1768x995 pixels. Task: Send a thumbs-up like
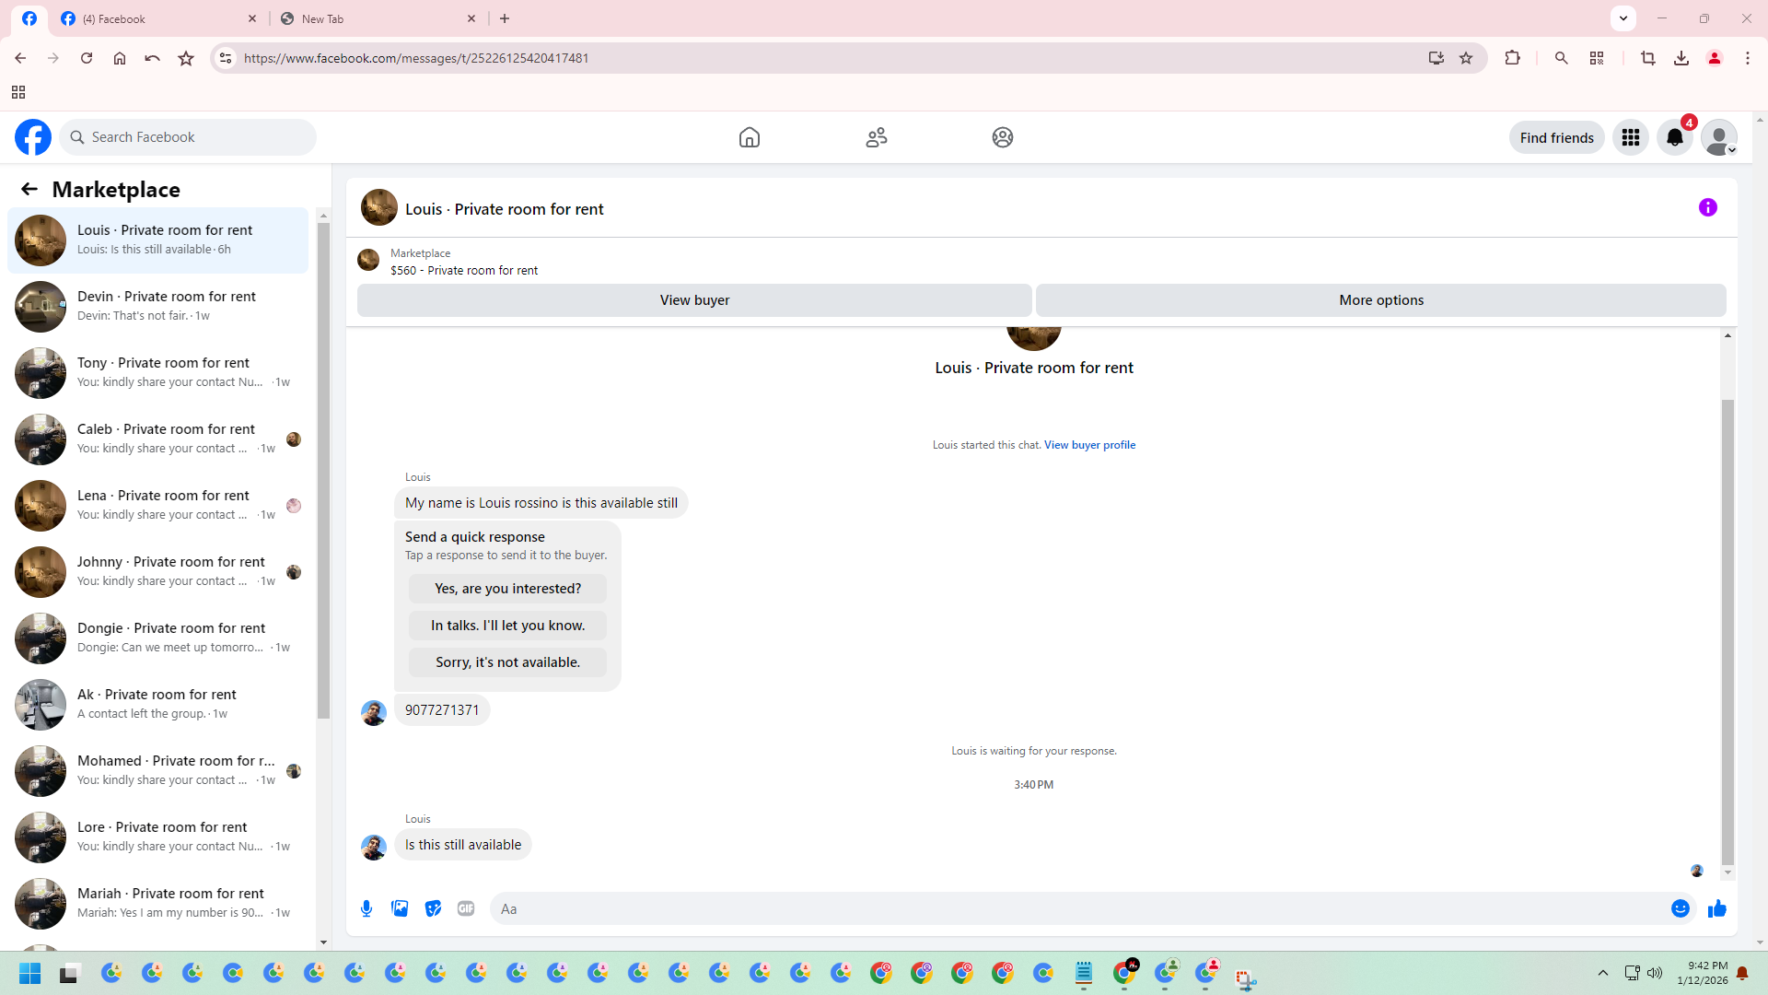coord(1716,908)
